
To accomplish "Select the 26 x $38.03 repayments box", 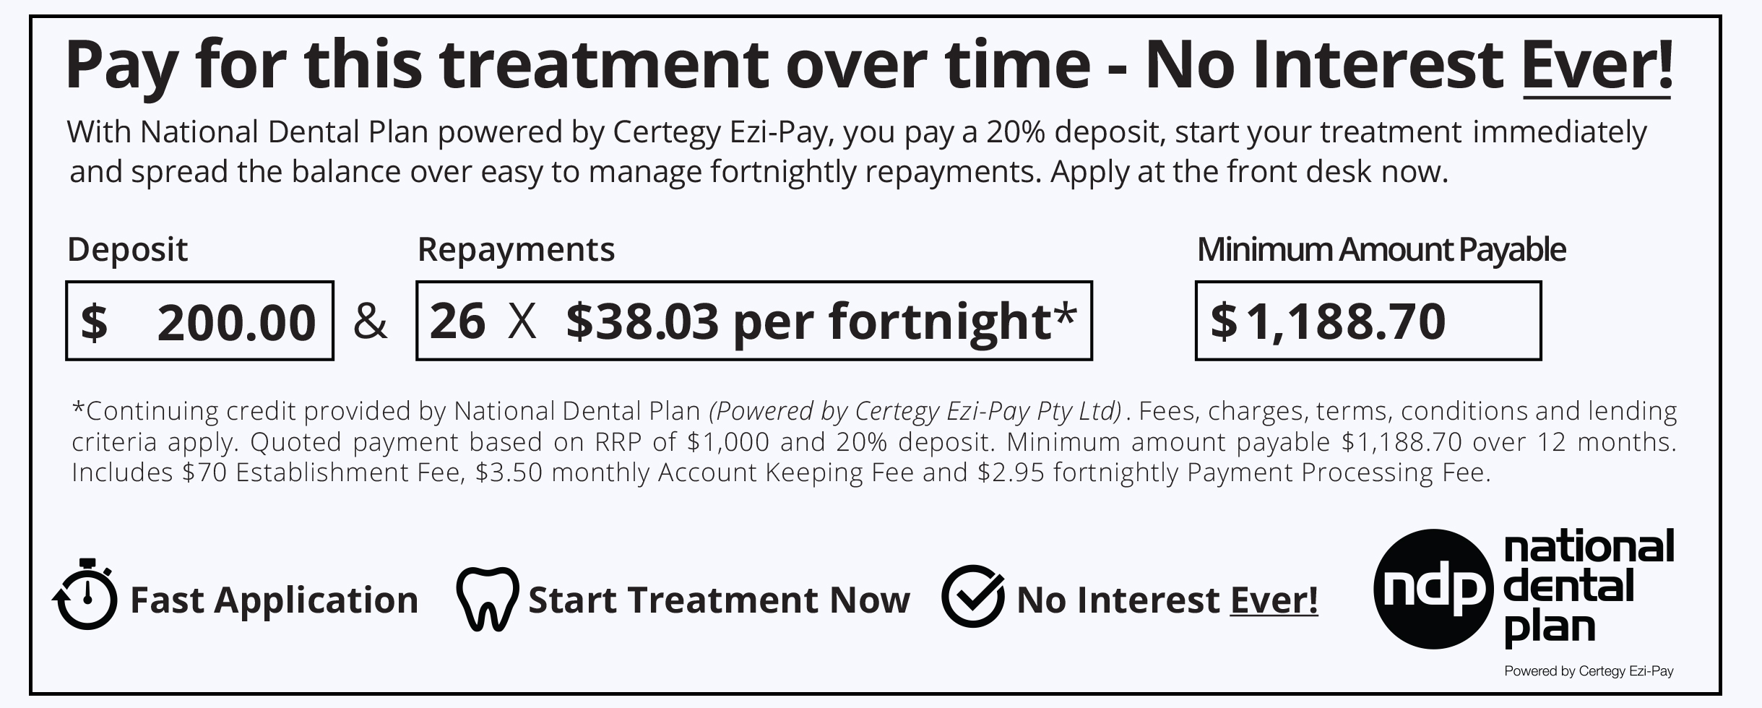I will coord(753,321).
